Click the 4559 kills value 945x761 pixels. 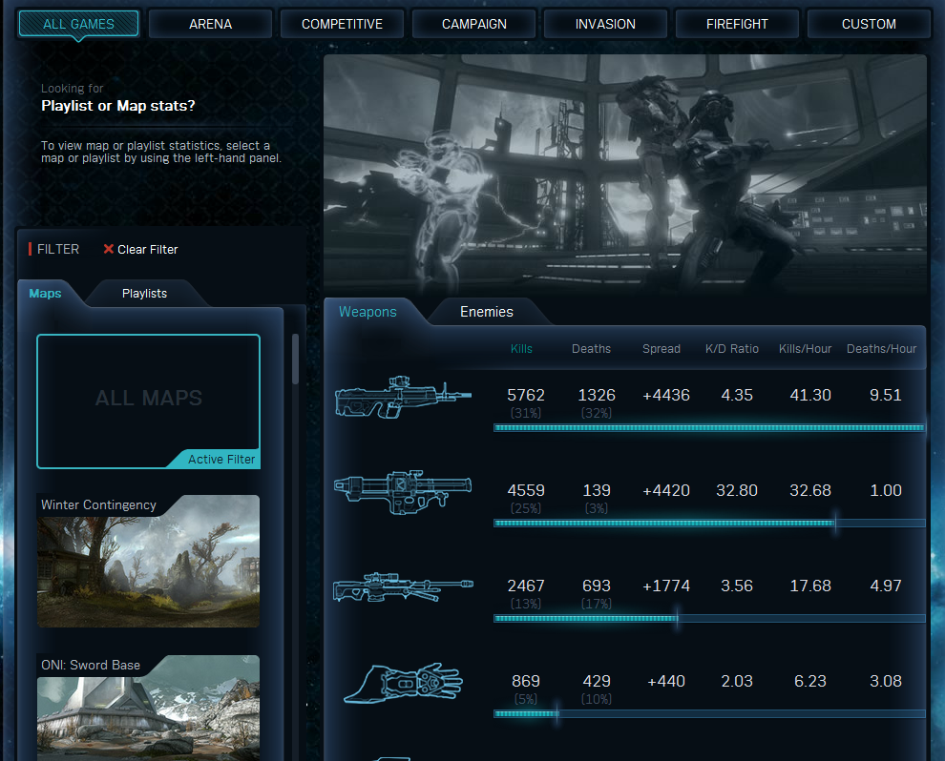tap(526, 490)
